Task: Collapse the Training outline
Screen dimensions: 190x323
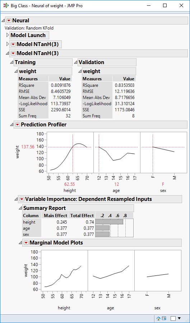Action: (x=12, y=62)
